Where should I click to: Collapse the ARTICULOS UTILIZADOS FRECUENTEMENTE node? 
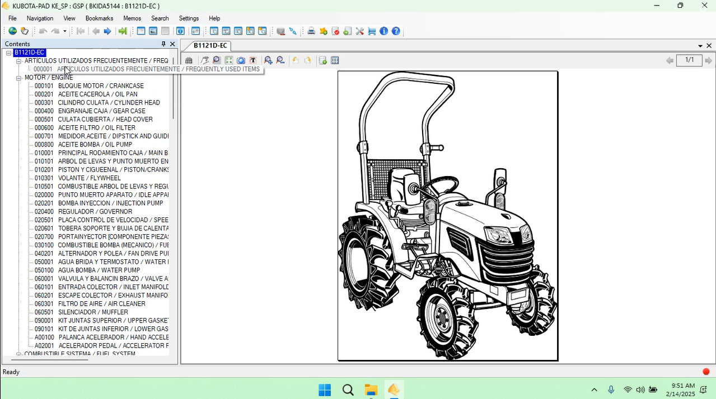(x=18, y=61)
